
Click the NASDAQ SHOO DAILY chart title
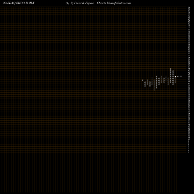tap(19, 3)
